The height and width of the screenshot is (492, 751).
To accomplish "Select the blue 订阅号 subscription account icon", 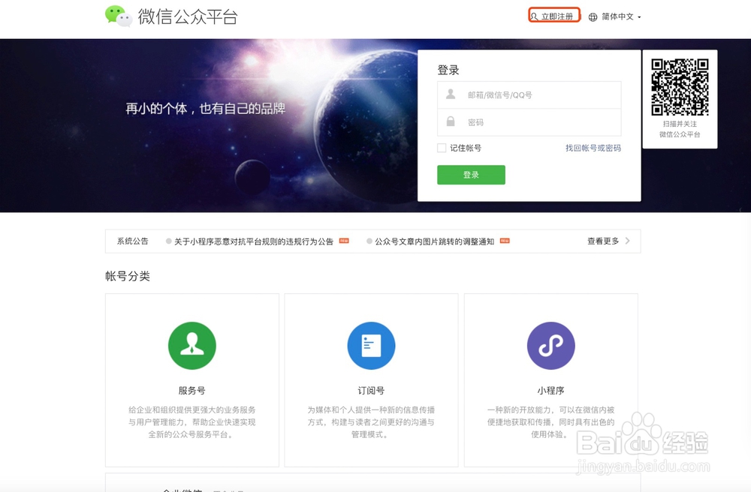I will click(x=371, y=346).
